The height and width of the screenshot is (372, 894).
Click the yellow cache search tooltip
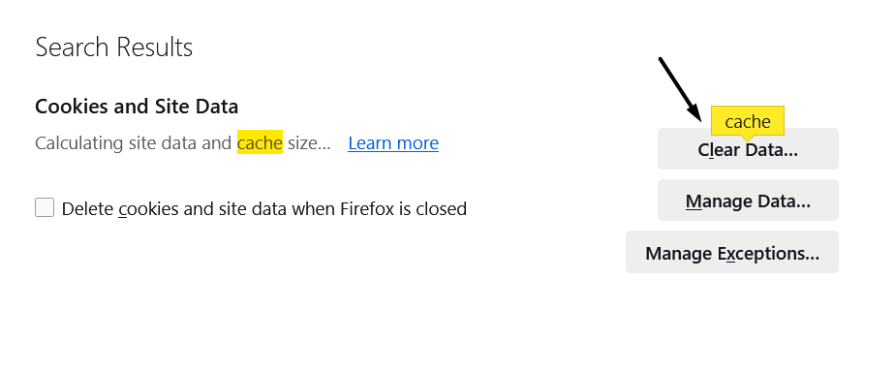coord(748,121)
